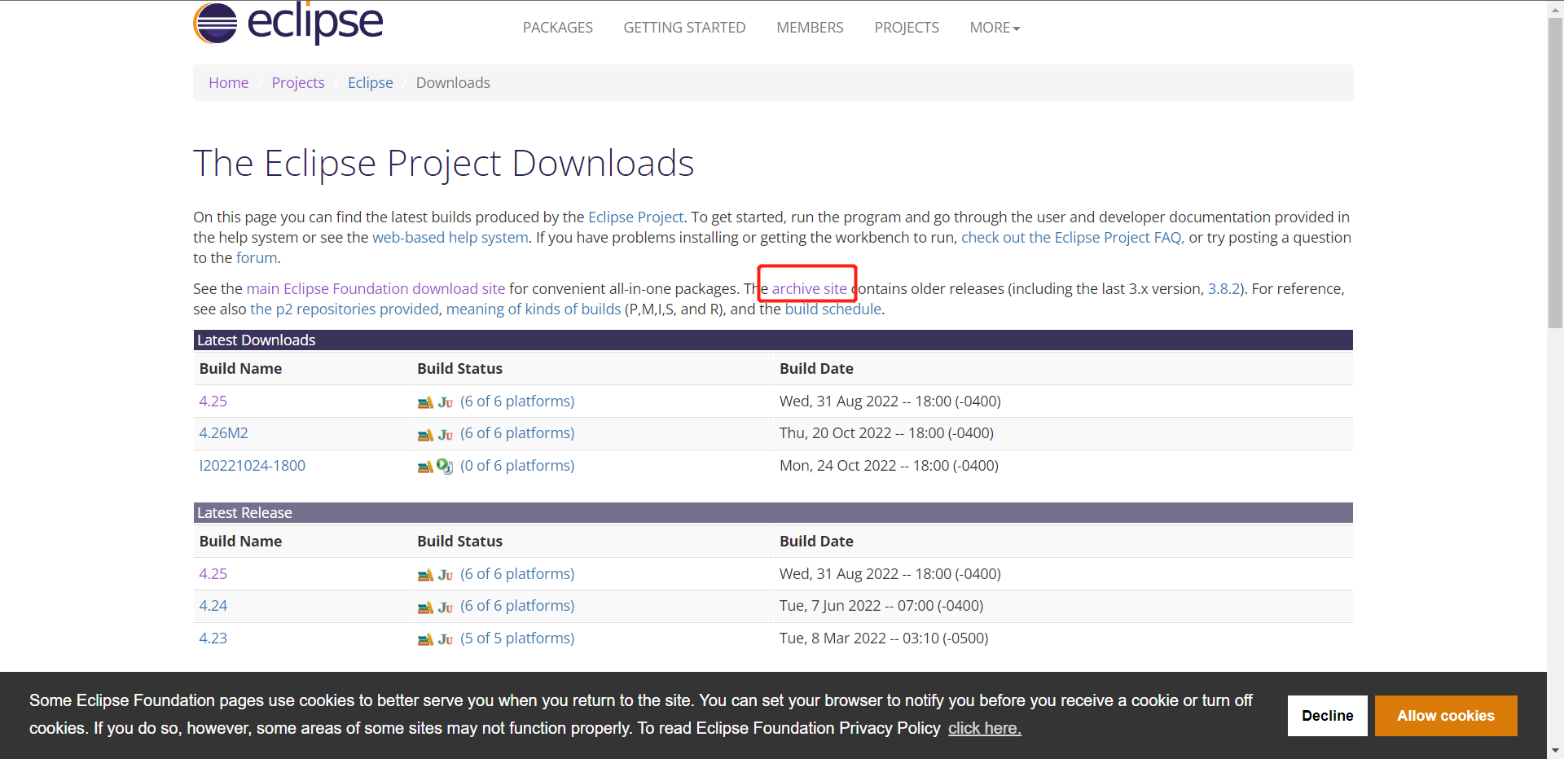Click scrollbar down arrow
The height and width of the screenshot is (759, 1564).
tap(1555, 750)
